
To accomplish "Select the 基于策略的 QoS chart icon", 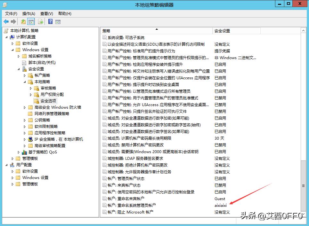I will [x=25, y=152].
